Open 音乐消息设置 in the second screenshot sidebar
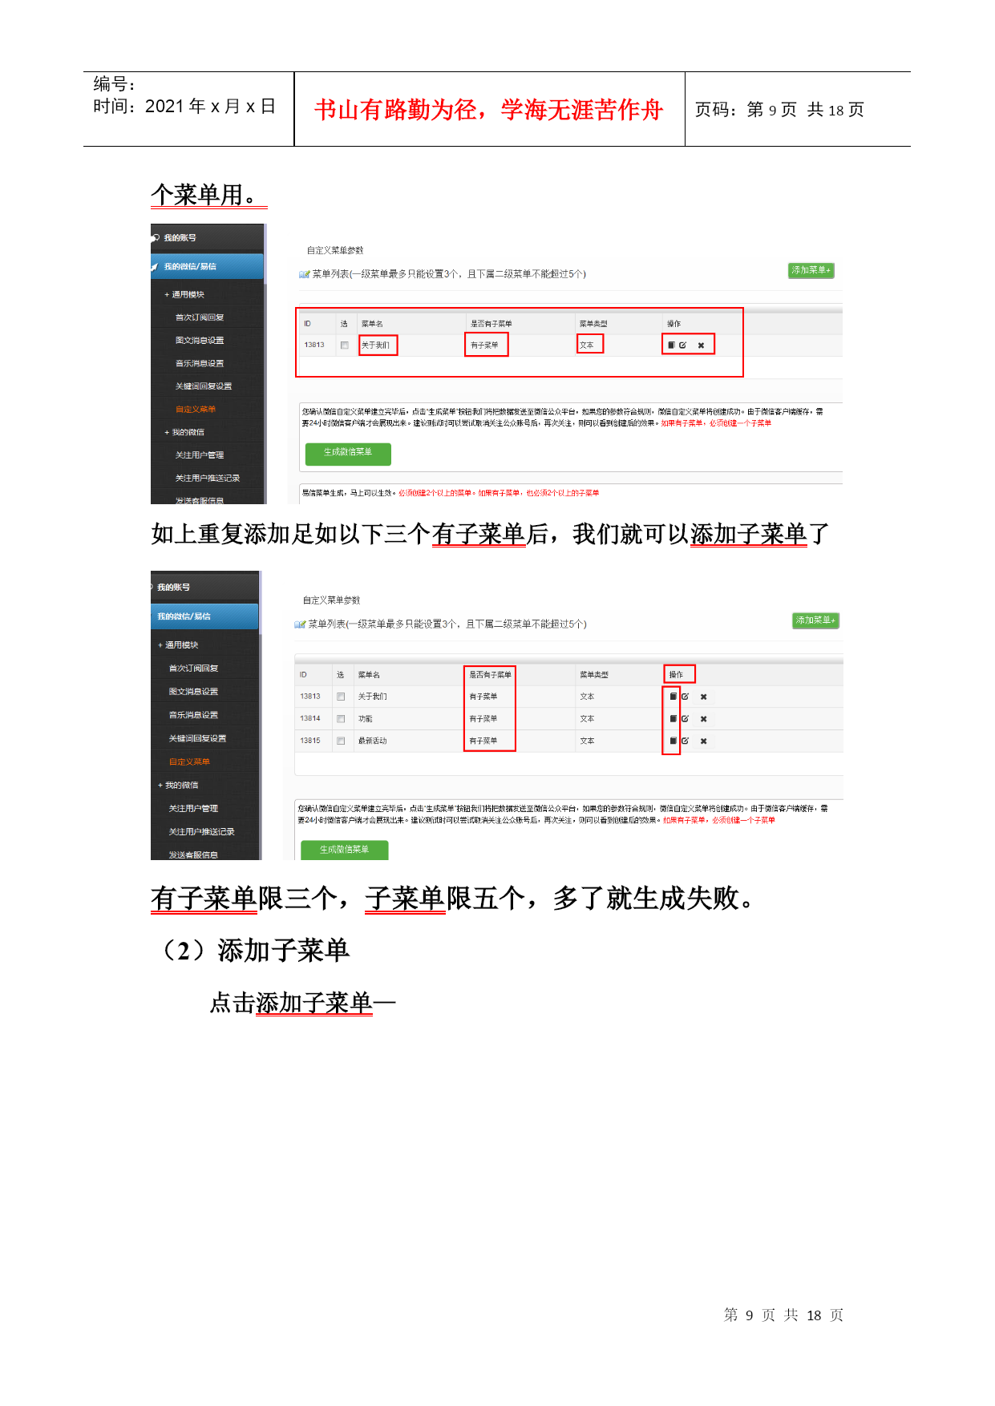Screen dimensions: 995x1406 193,715
